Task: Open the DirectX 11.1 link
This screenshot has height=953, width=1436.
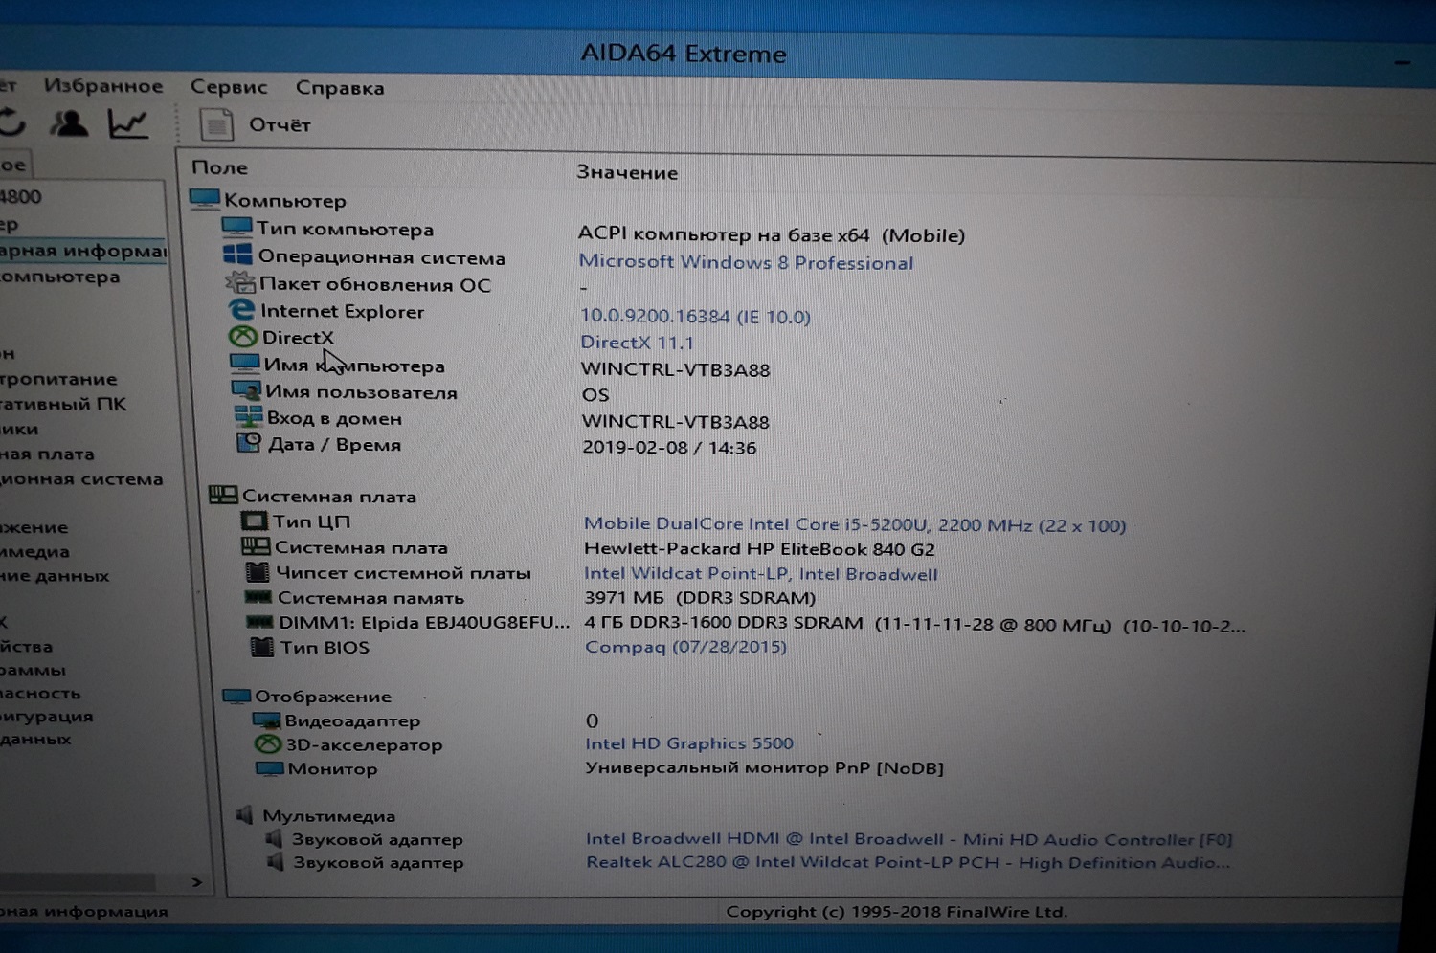Action: tap(637, 343)
